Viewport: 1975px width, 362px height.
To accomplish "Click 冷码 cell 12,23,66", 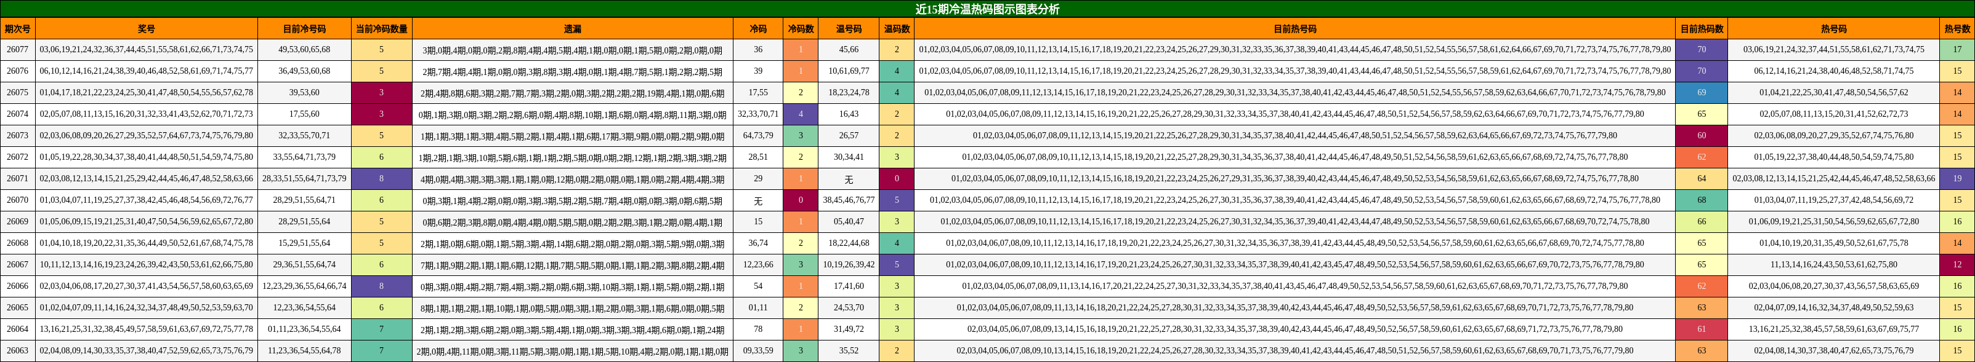I will pyautogui.click(x=758, y=264).
